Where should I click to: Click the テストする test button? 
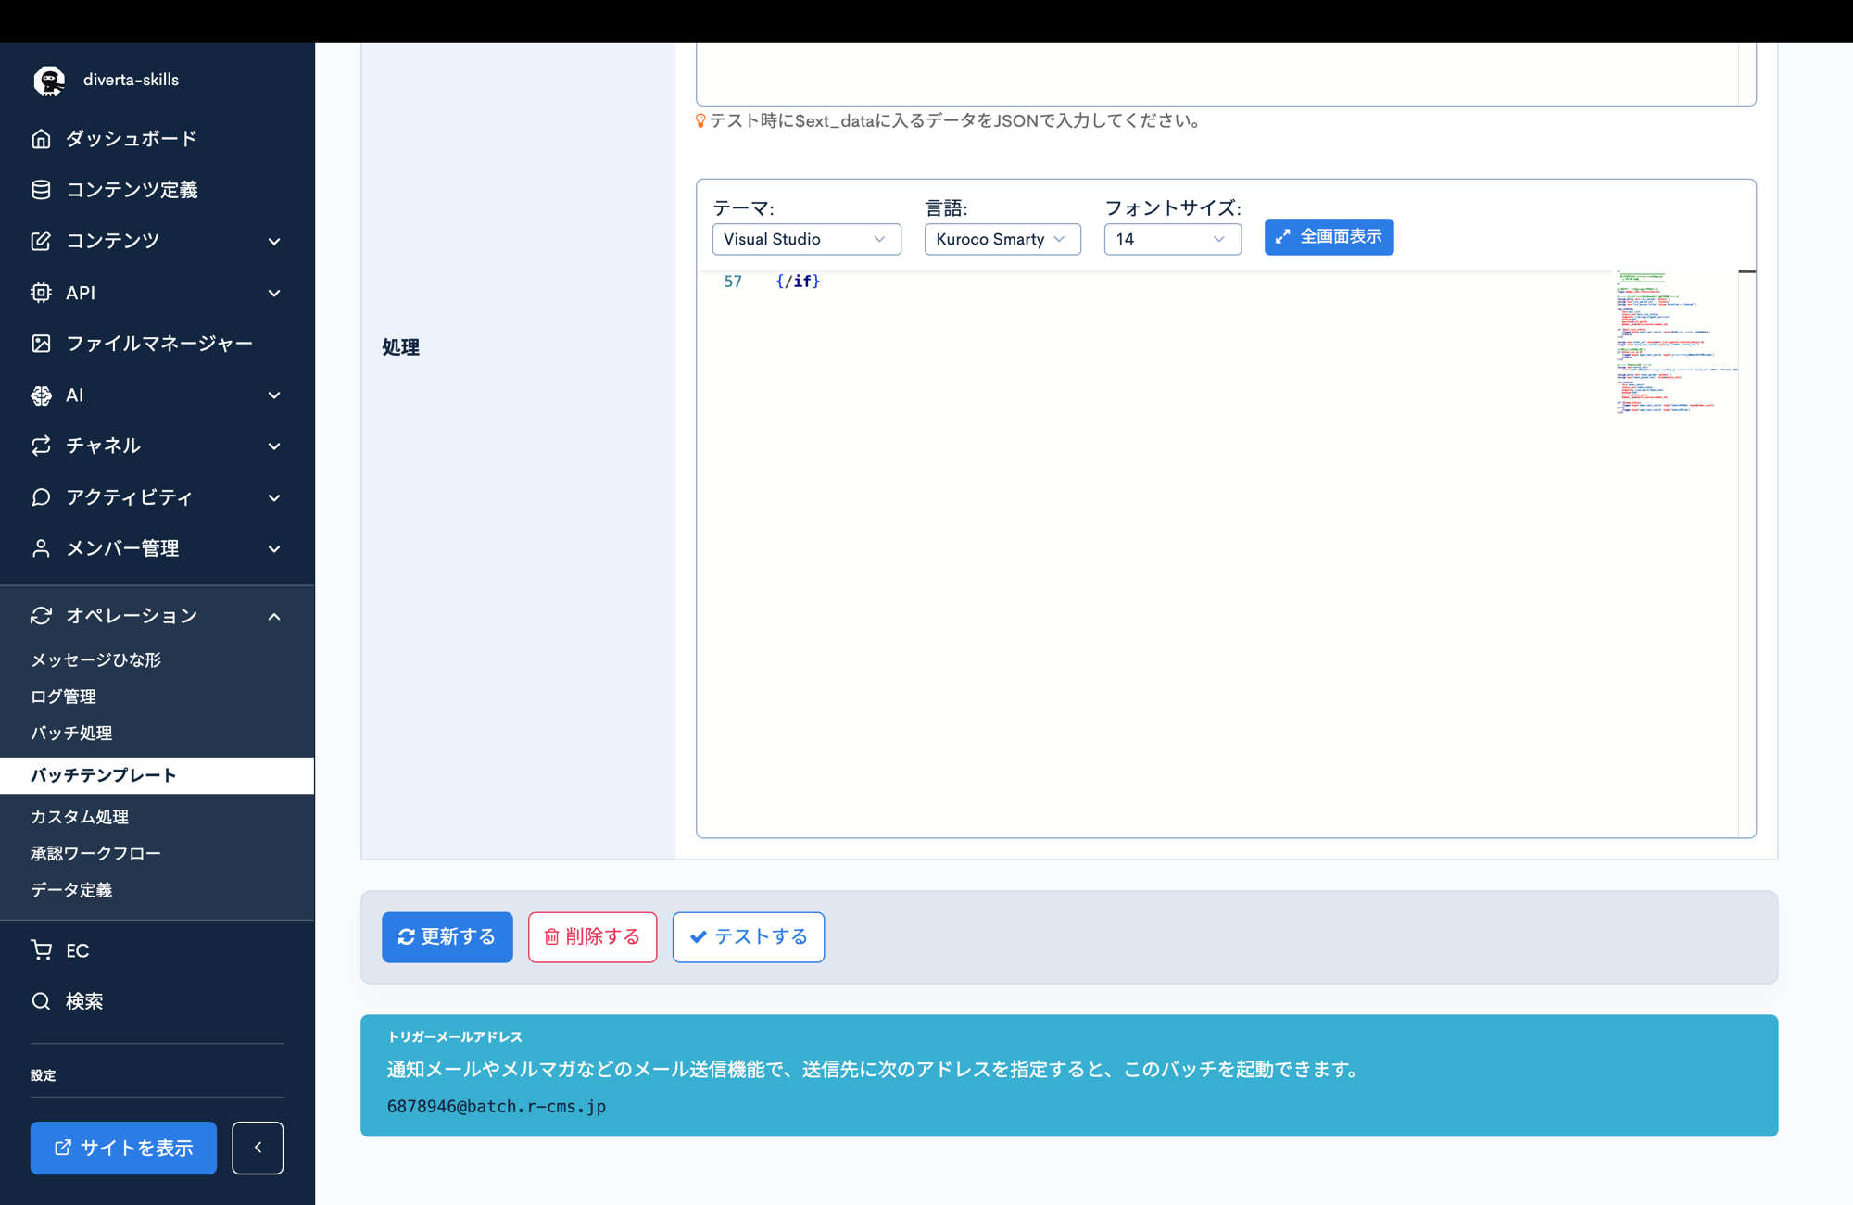tap(749, 937)
